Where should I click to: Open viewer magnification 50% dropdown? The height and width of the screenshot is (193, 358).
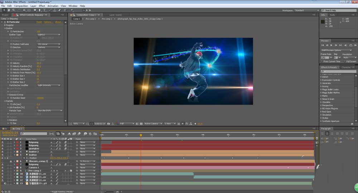pos(78,124)
